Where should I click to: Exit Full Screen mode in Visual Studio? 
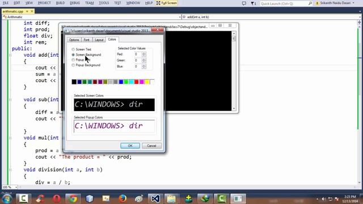click(167, 3)
